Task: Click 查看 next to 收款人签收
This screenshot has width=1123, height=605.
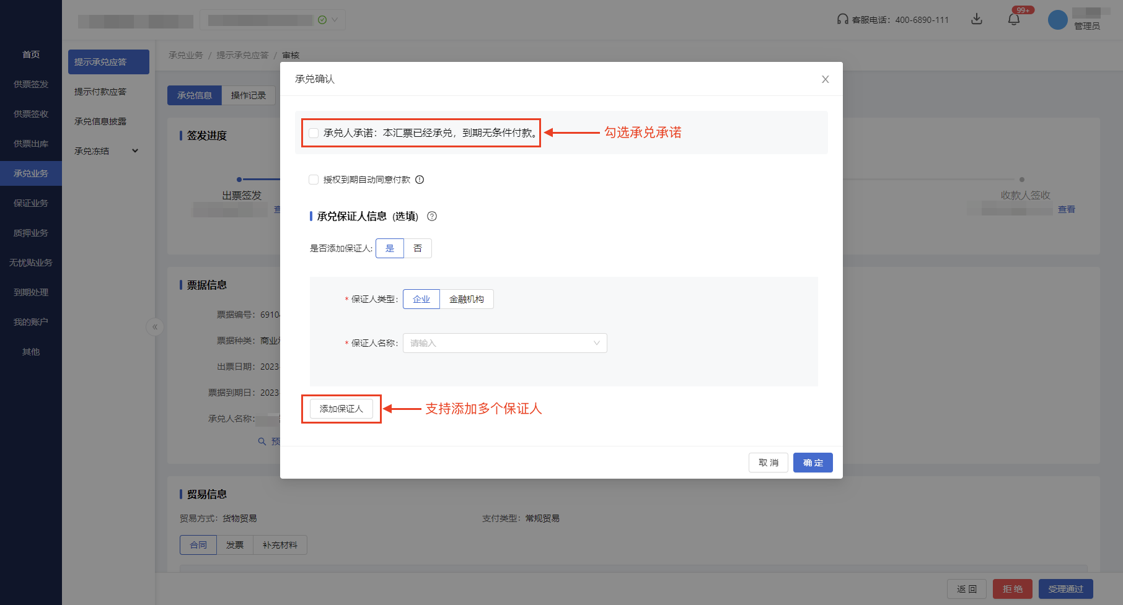Action: 1067,209
